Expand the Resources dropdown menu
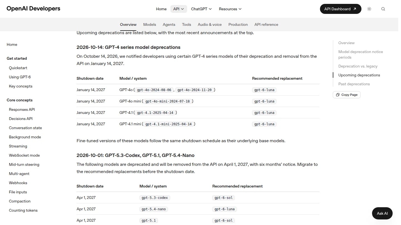 click(230, 9)
